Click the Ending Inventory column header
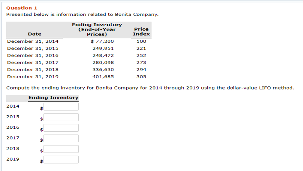Image resolution: width=303 pixels, height=171 pixels. [96, 29]
